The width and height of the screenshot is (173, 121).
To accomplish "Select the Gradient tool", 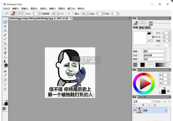I will pos(5,61).
